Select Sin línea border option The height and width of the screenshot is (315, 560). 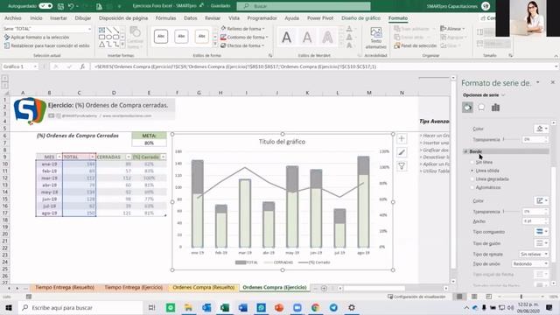point(481,162)
